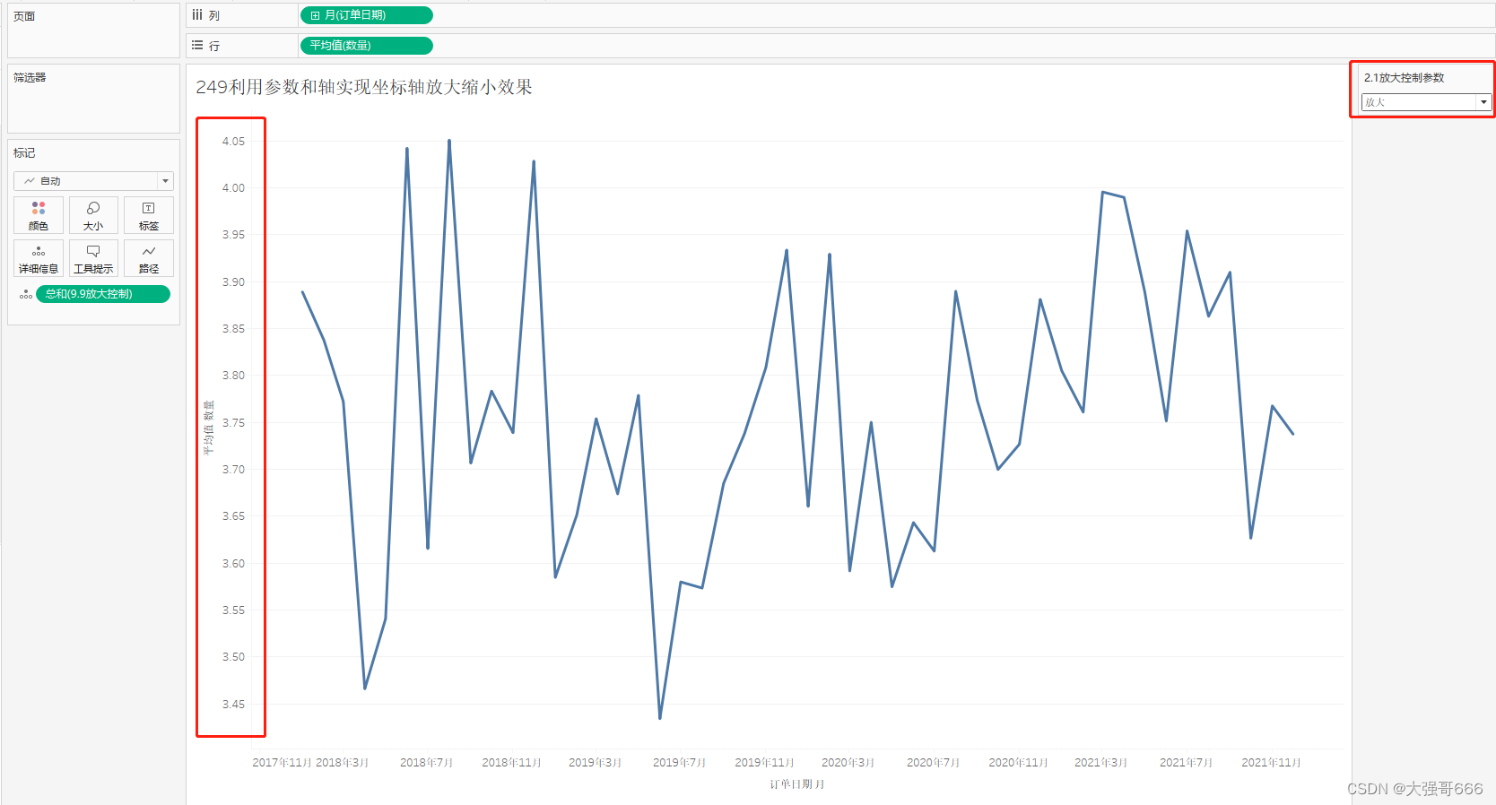This screenshot has width=1496, height=805.
Task: Click the x-axis label 2018年7月
Action: [426, 763]
